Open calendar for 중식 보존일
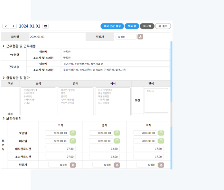This screenshot has width=224, height=190. tap(117, 133)
